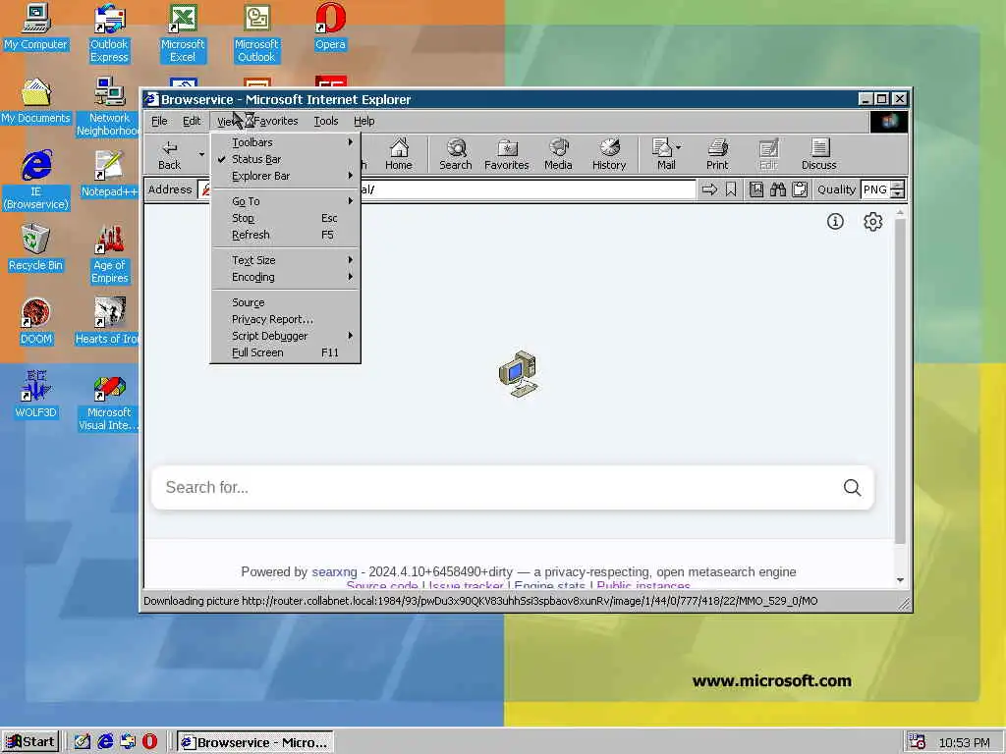Toggle the Status Bar menu option
1006x754 pixels.
(286, 159)
